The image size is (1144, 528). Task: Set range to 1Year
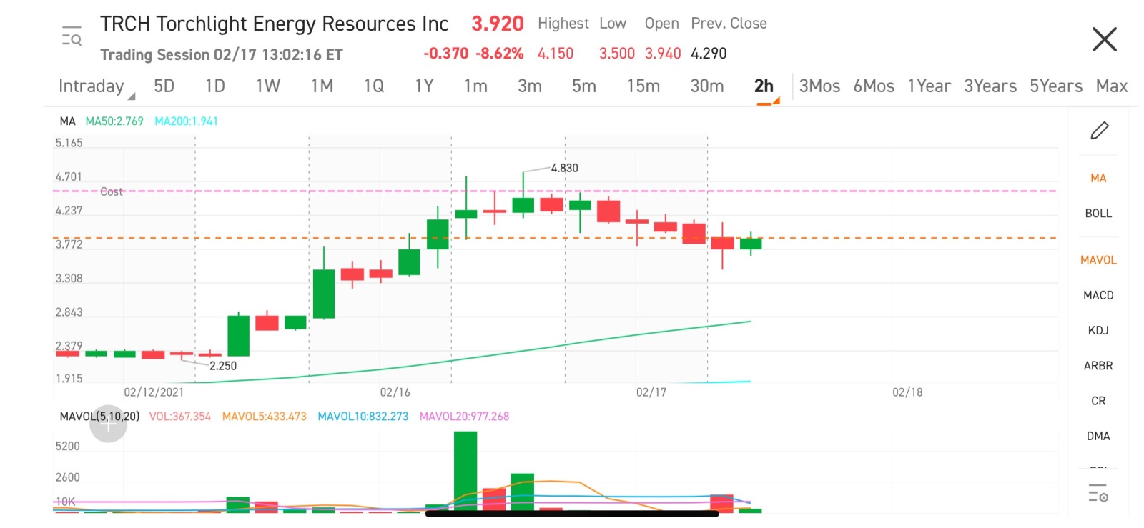tap(929, 86)
